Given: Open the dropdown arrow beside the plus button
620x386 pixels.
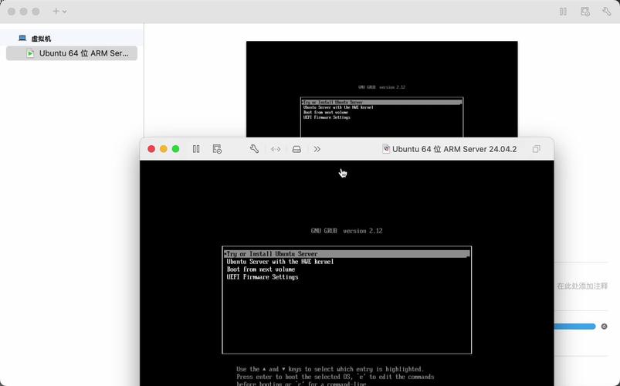Looking at the screenshot, I should click(64, 12).
